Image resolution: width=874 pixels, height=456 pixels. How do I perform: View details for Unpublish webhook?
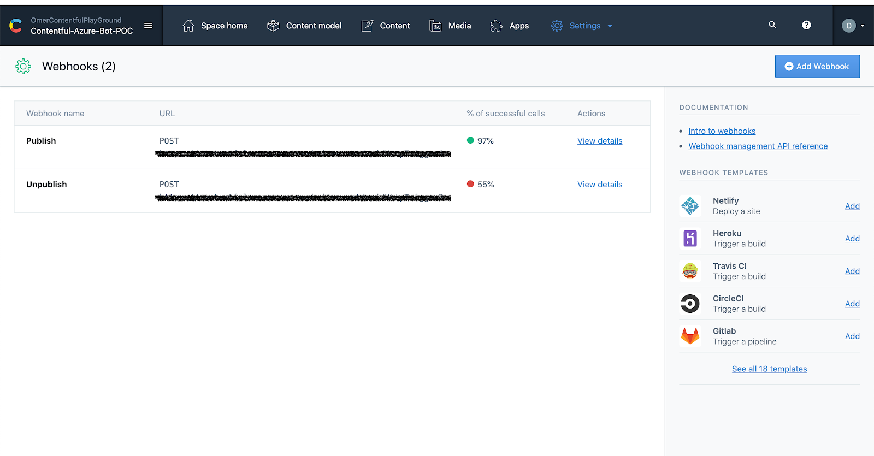(x=600, y=185)
